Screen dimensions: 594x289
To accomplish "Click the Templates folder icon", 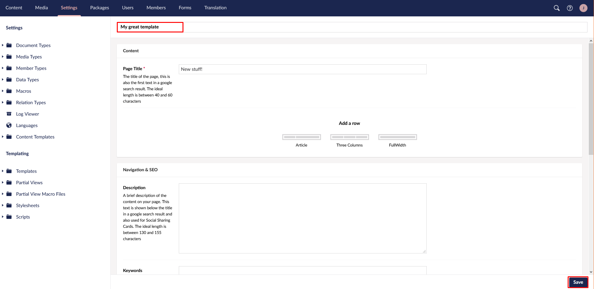I will (x=9, y=171).
